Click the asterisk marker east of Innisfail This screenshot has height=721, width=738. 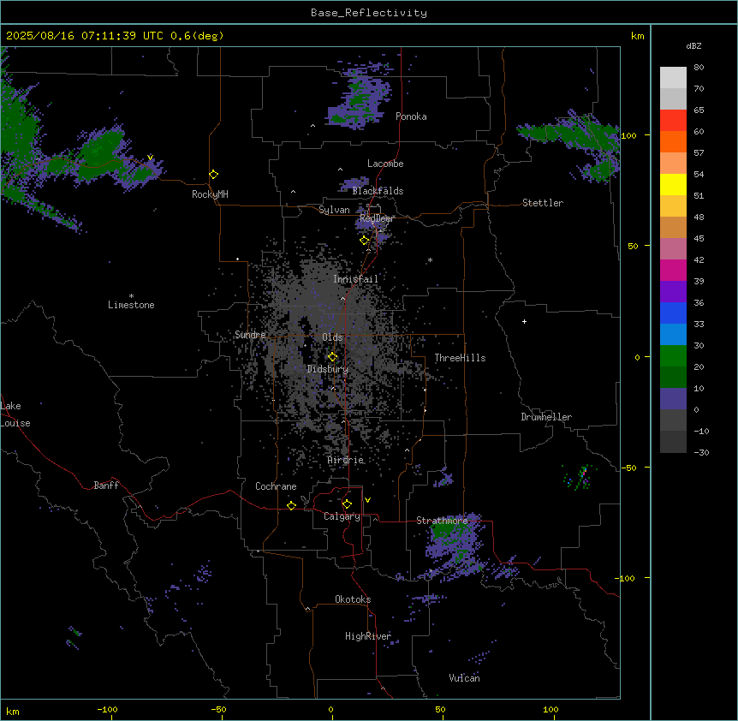point(430,260)
